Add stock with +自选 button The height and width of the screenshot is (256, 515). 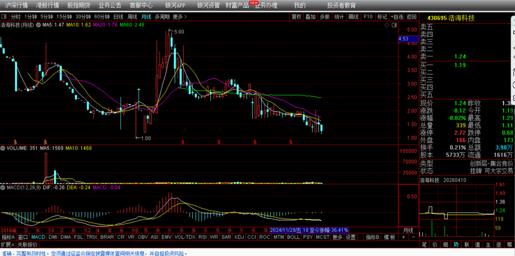coord(397,17)
